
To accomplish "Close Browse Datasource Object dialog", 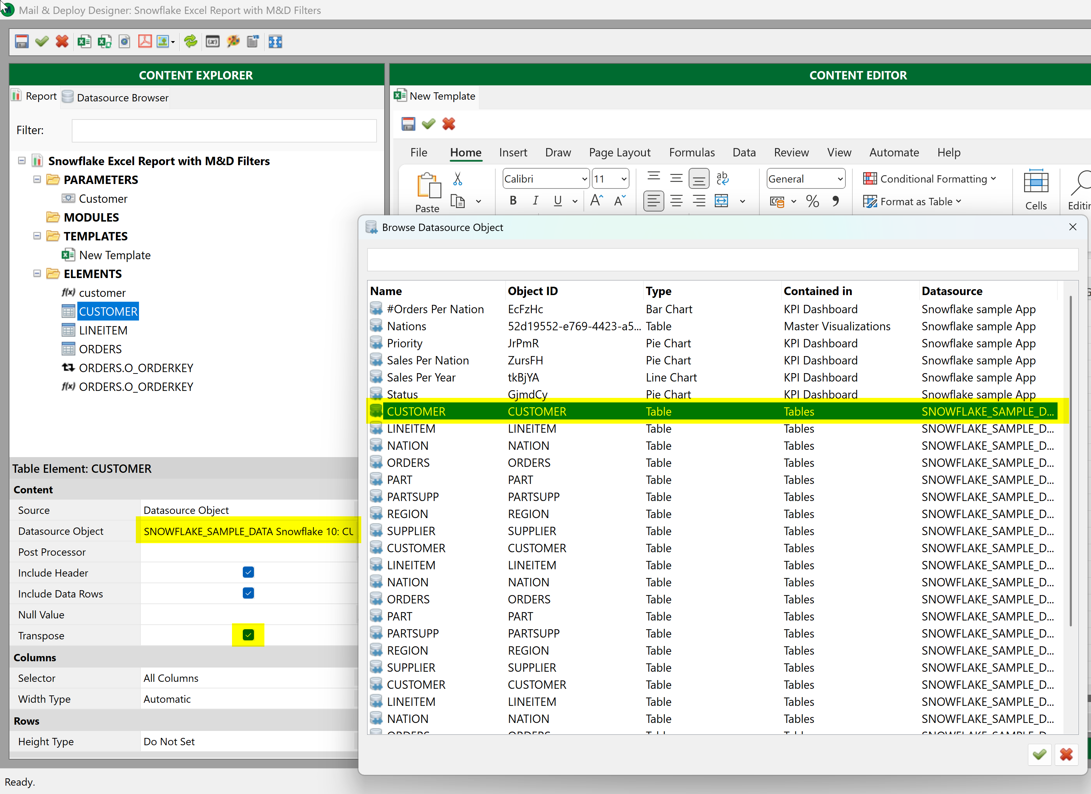I will pyautogui.click(x=1072, y=227).
